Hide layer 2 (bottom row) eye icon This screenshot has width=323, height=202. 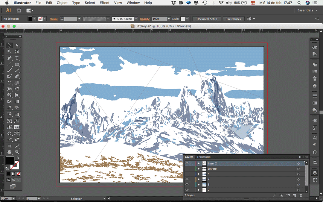pyautogui.click(x=187, y=190)
